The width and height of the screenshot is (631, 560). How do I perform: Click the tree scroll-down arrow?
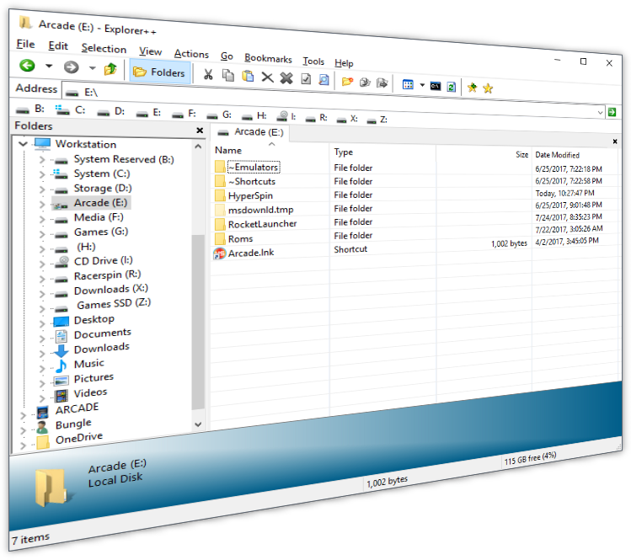(x=198, y=424)
